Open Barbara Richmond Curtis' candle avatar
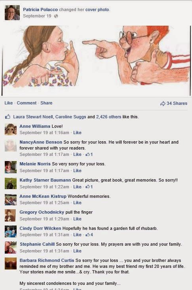The height and width of the screenshot is (290, 192). (11, 263)
